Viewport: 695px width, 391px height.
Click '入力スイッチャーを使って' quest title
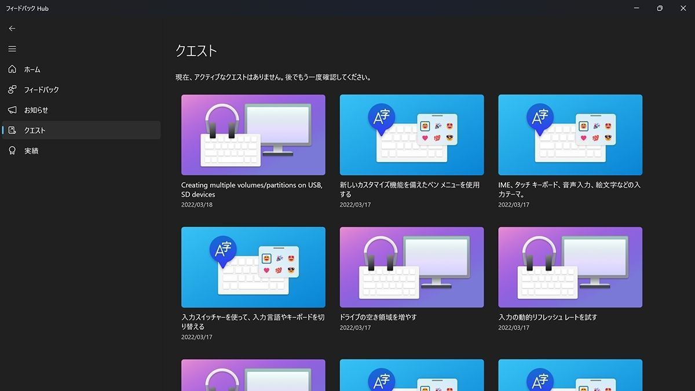coord(253,322)
